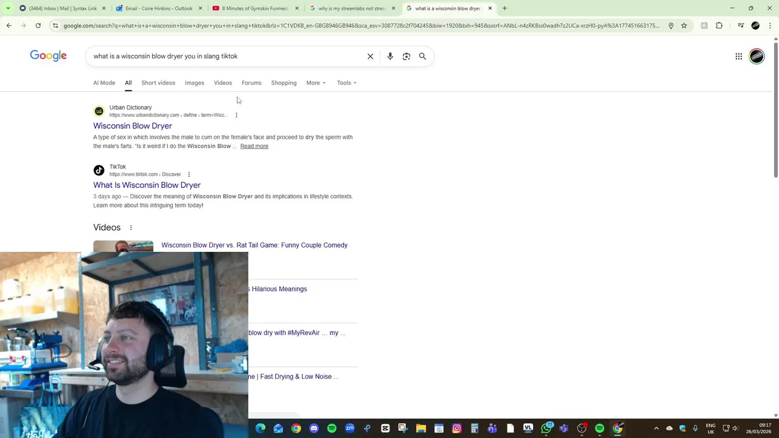Viewport: 779px width, 438px height.
Task: Click the magnifier search submit icon
Action: (x=422, y=56)
